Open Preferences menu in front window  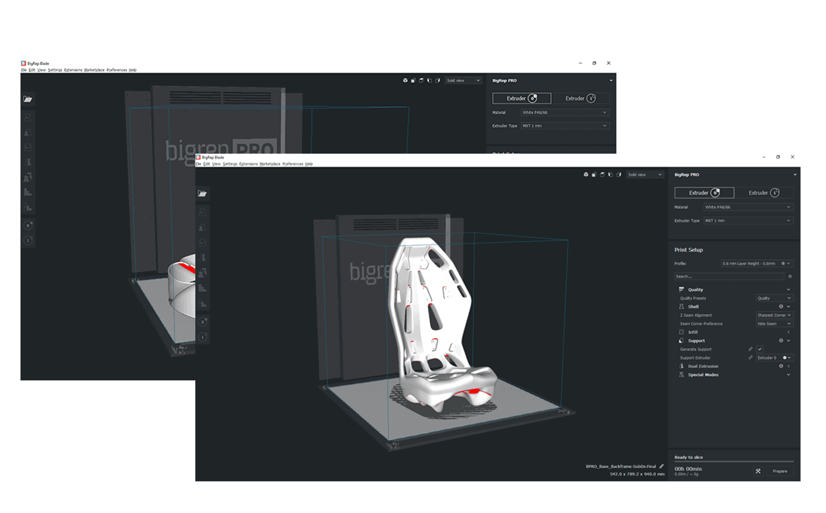[x=293, y=164]
